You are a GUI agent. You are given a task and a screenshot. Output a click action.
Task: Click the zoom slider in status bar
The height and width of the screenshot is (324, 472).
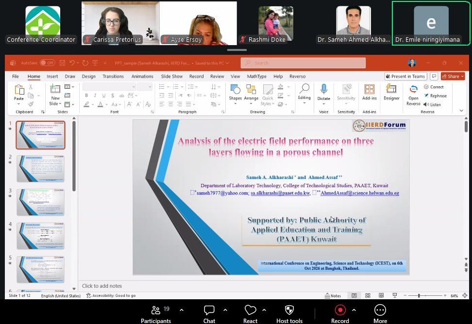tap(425, 296)
